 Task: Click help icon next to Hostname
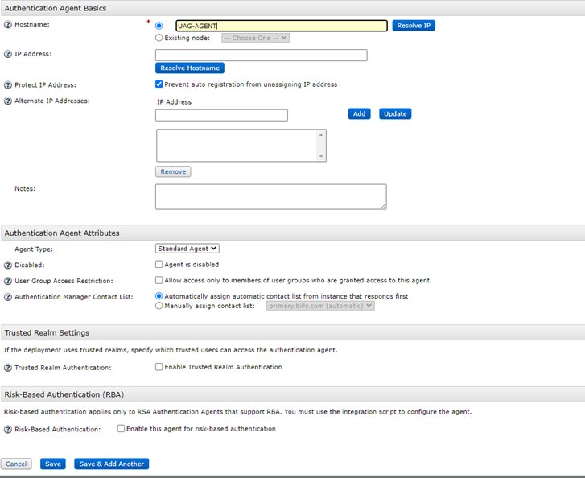coord(8,25)
